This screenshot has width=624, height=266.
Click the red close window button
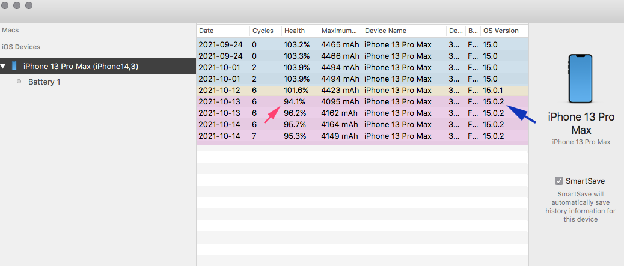click(5, 5)
